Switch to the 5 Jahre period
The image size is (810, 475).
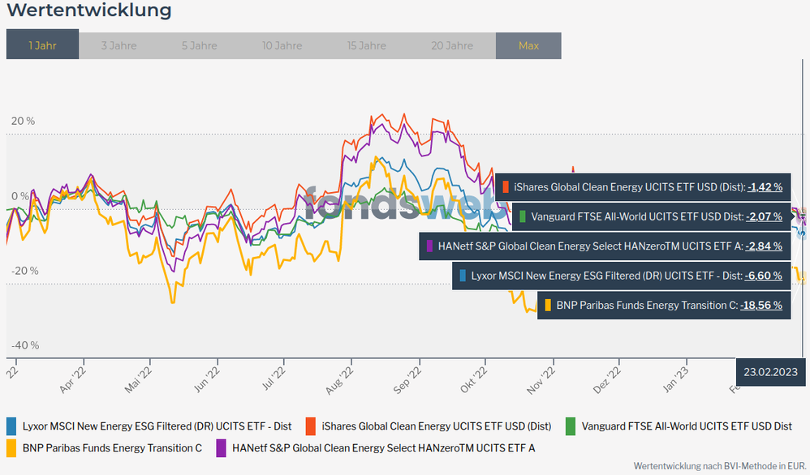tap(199, 45)
